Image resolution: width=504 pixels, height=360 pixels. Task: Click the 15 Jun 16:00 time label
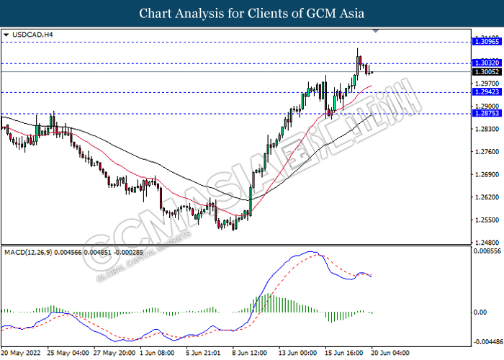[344, 353]
